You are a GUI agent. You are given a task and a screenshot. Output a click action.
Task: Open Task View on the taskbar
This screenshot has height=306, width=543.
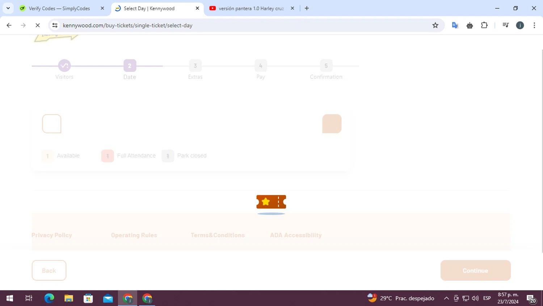[x=29, y=298]
